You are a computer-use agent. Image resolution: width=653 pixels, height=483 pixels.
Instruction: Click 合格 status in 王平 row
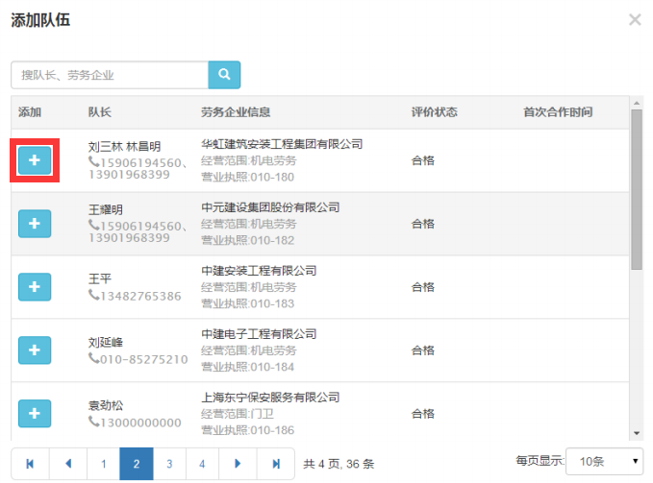pyautogui.click(x=423, y=287)
